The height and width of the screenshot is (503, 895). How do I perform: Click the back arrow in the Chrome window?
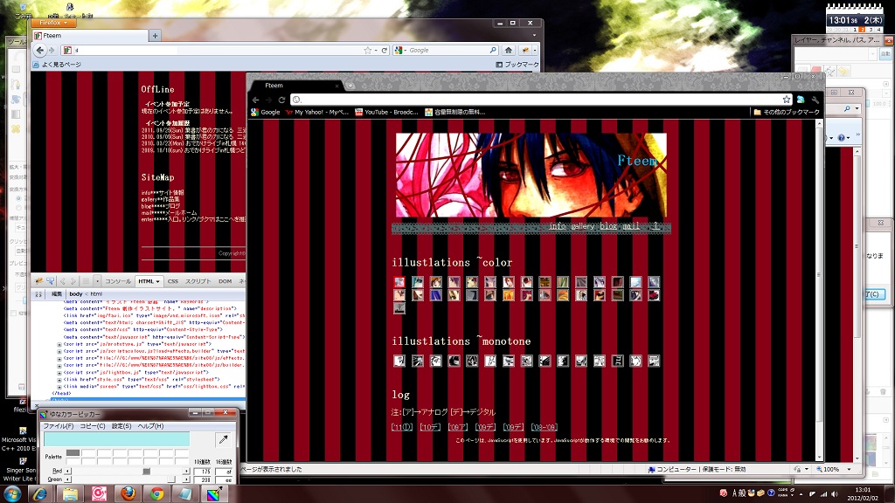click(256, 100)
